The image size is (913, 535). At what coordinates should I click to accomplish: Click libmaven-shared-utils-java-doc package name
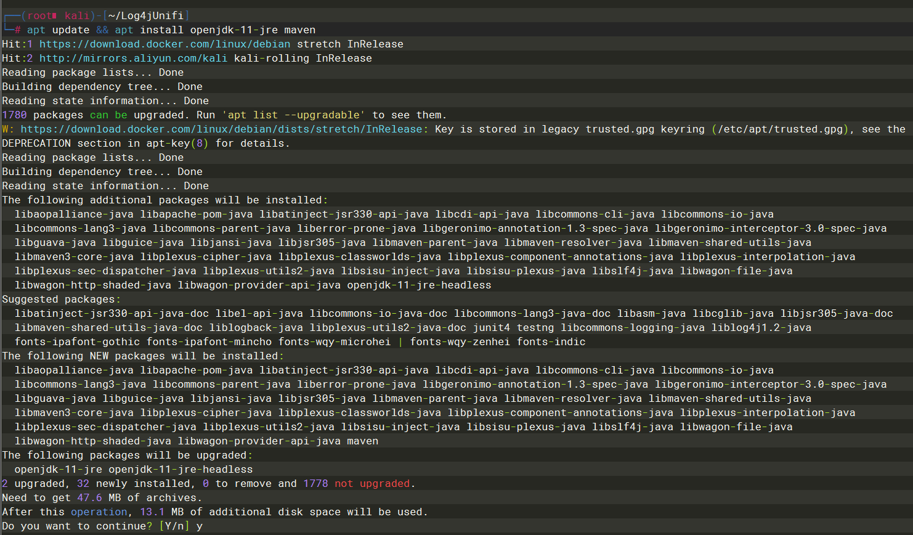[x=108, y=327]
